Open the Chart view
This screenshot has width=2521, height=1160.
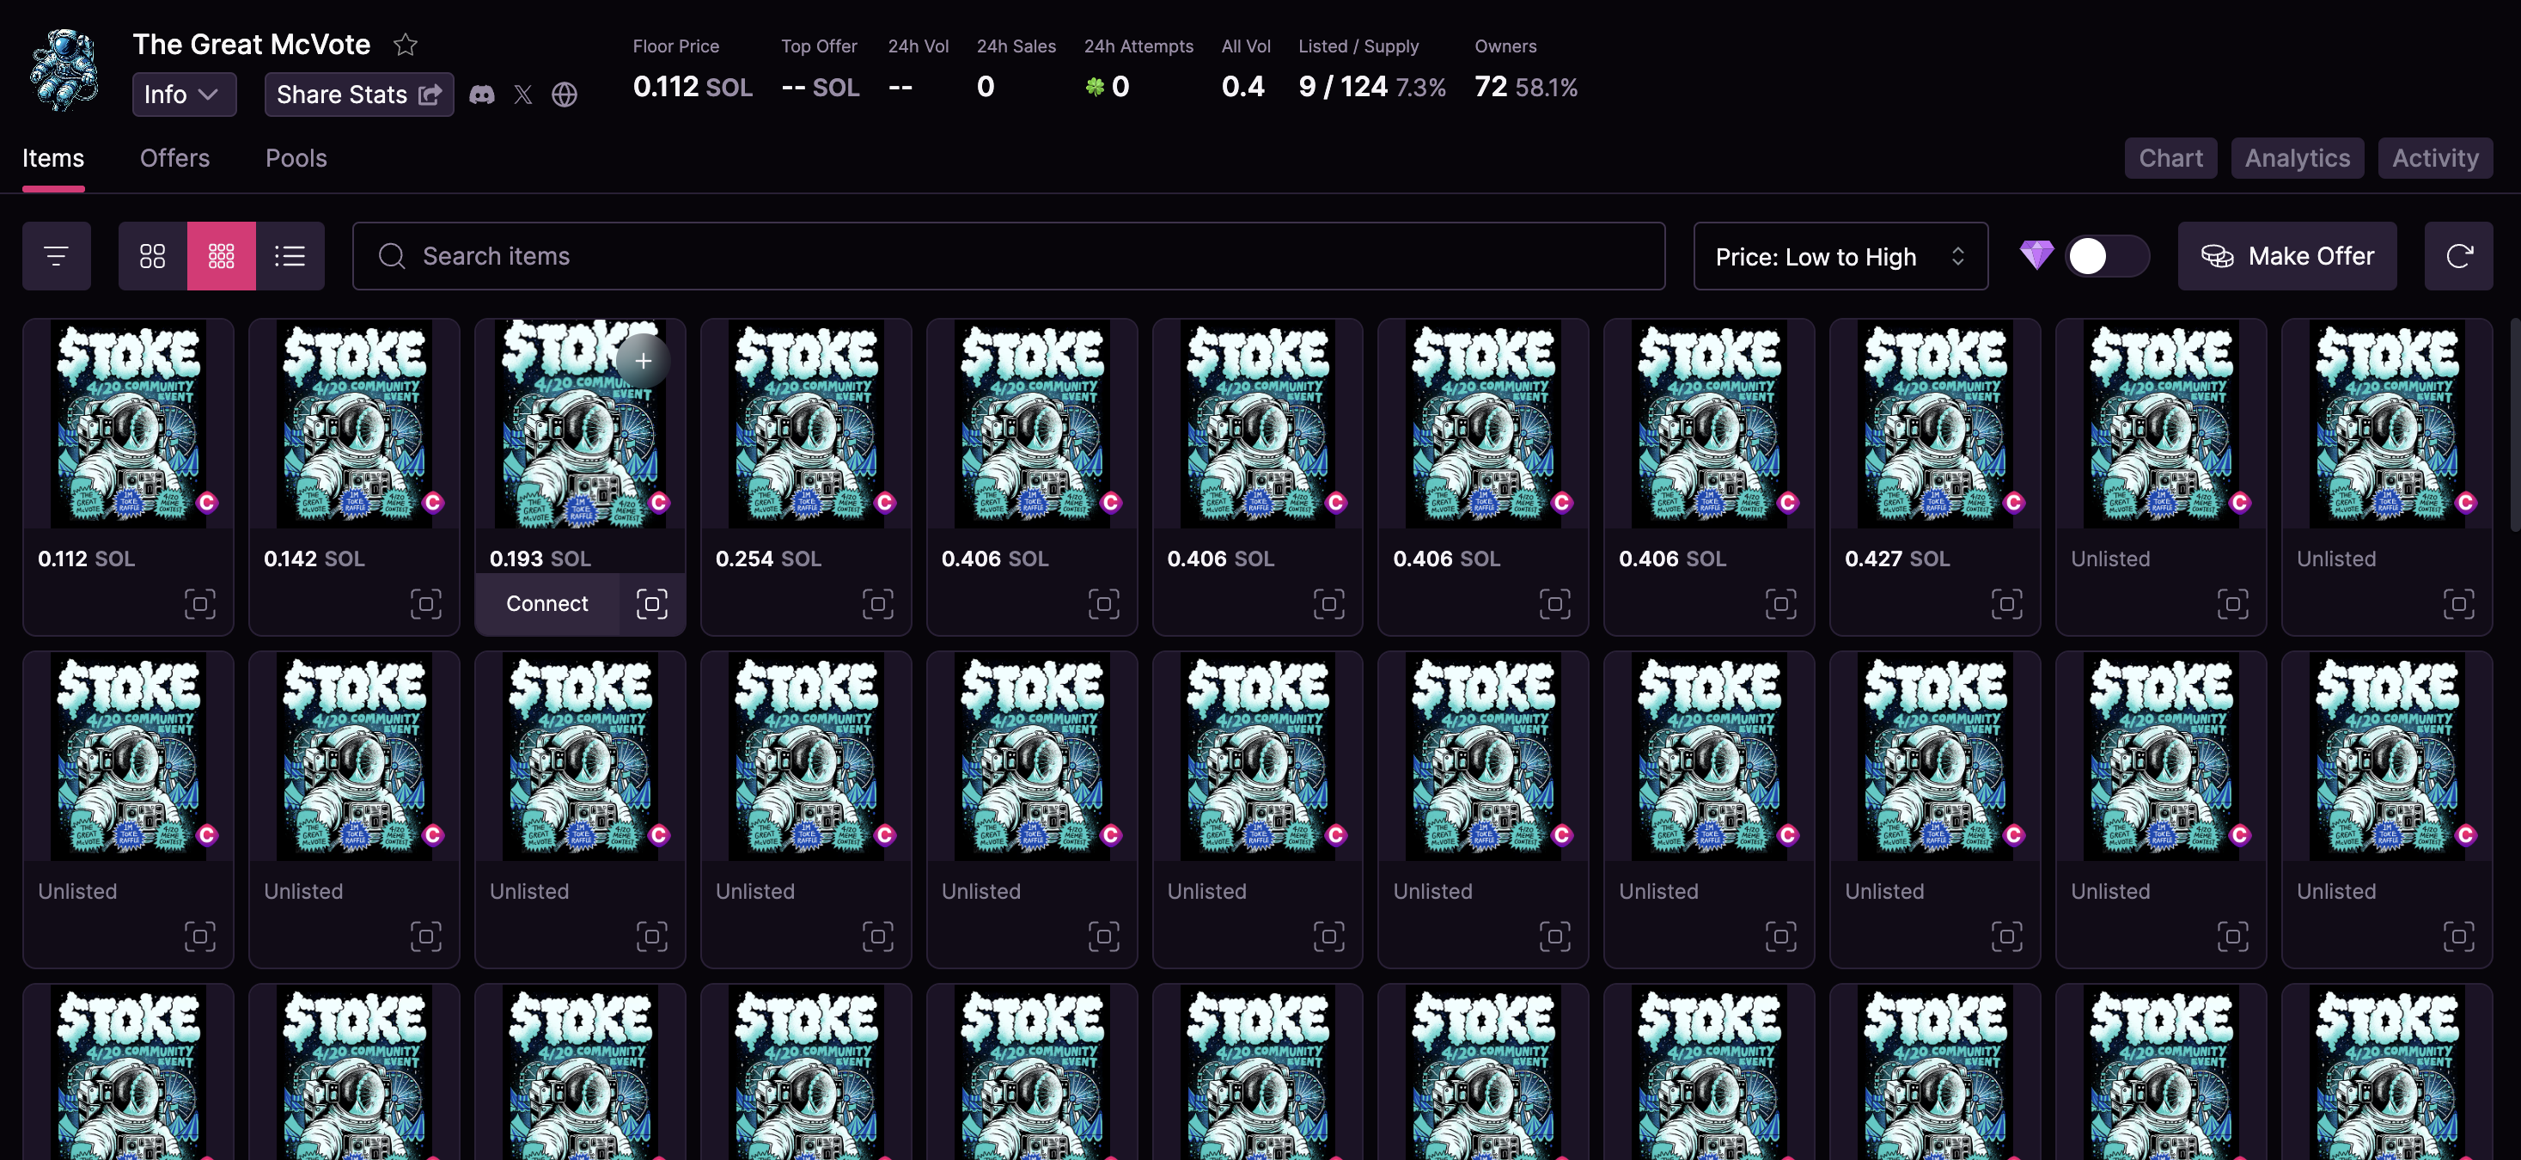point(2170,157)
